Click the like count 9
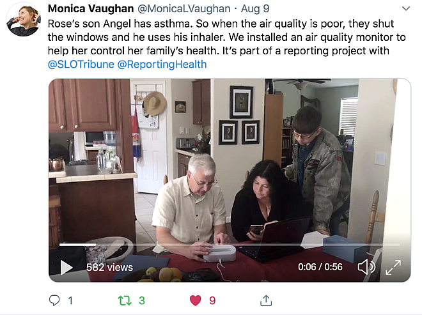This screenshot has width=422, height=315. (x=212, y=300)
